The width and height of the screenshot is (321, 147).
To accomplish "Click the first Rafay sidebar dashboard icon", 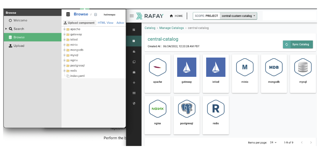I will [x=134, y=30].
